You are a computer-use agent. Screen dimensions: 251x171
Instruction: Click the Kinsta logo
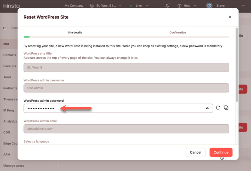[11, 6]
